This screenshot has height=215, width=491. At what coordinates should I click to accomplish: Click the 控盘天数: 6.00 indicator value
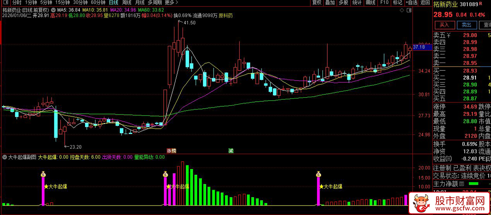coord(85,157)
